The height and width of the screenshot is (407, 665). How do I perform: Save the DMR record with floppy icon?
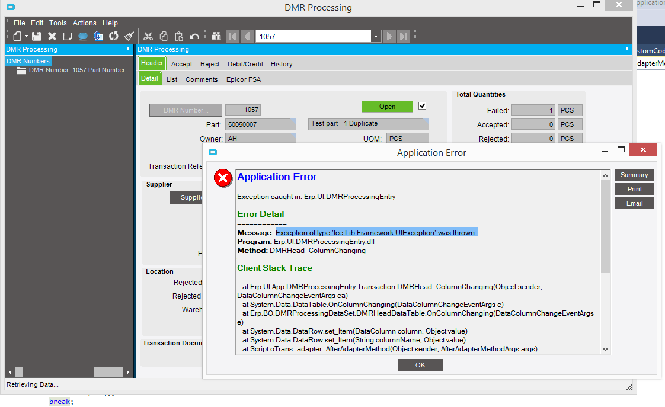pyautogui.click(x=37, y=37)
